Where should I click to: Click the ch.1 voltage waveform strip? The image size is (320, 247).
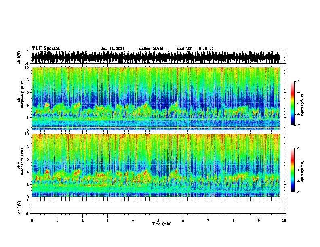(x=156, y=57)
